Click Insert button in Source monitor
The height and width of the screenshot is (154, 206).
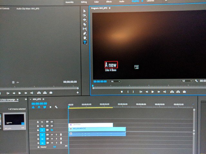coord(39,93)
